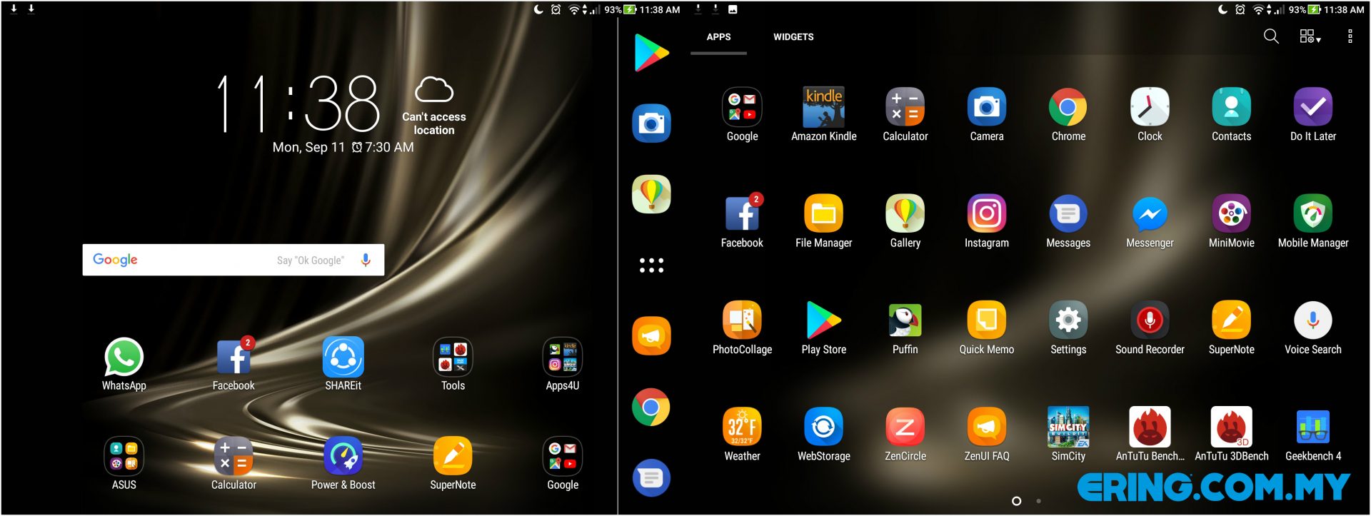Open Camera from the side dock
1371x516 pixels.
(651, 123)
